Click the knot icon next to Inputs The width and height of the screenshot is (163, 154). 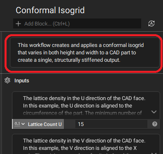tap(7, 80)
